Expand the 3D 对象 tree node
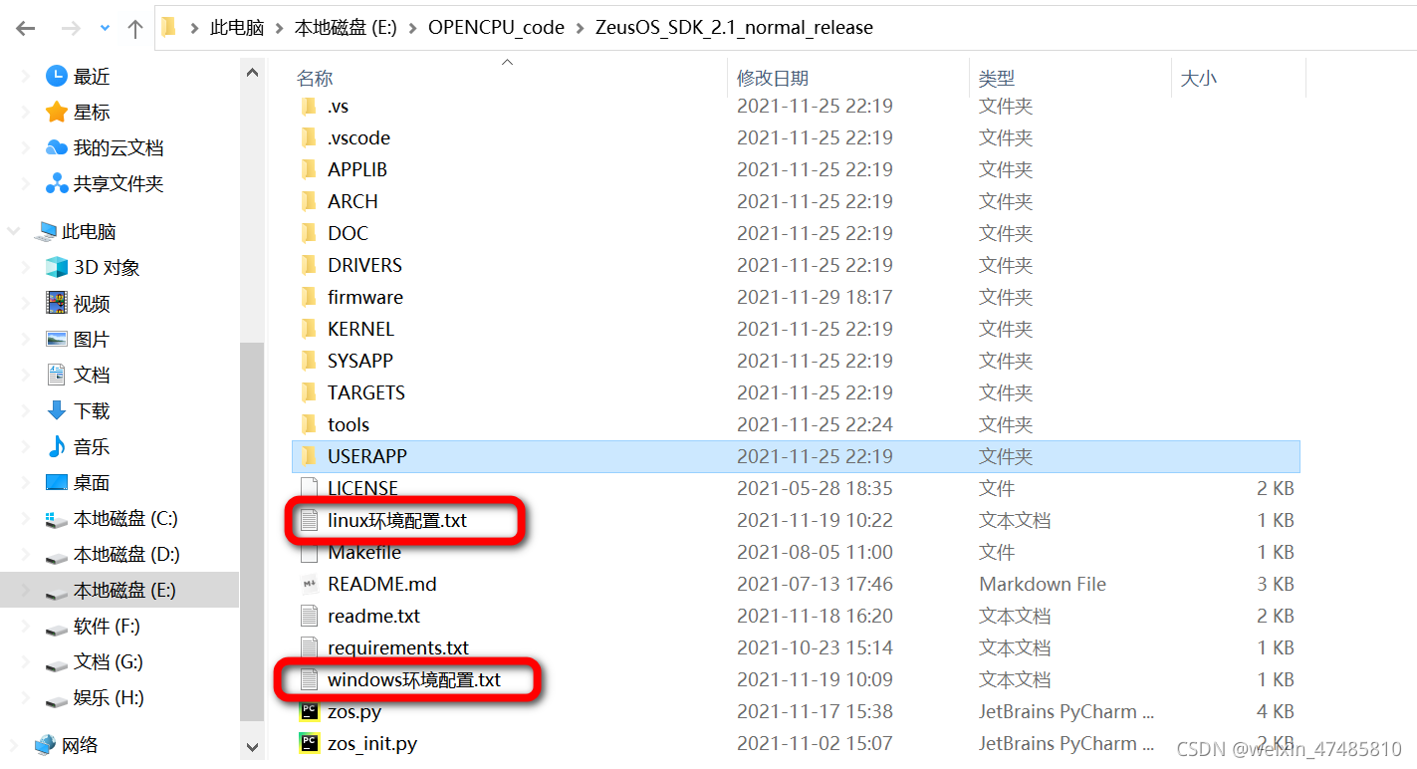Image resolution: width=1417 pixels, height=769 pixels. (x=26, y=268)
